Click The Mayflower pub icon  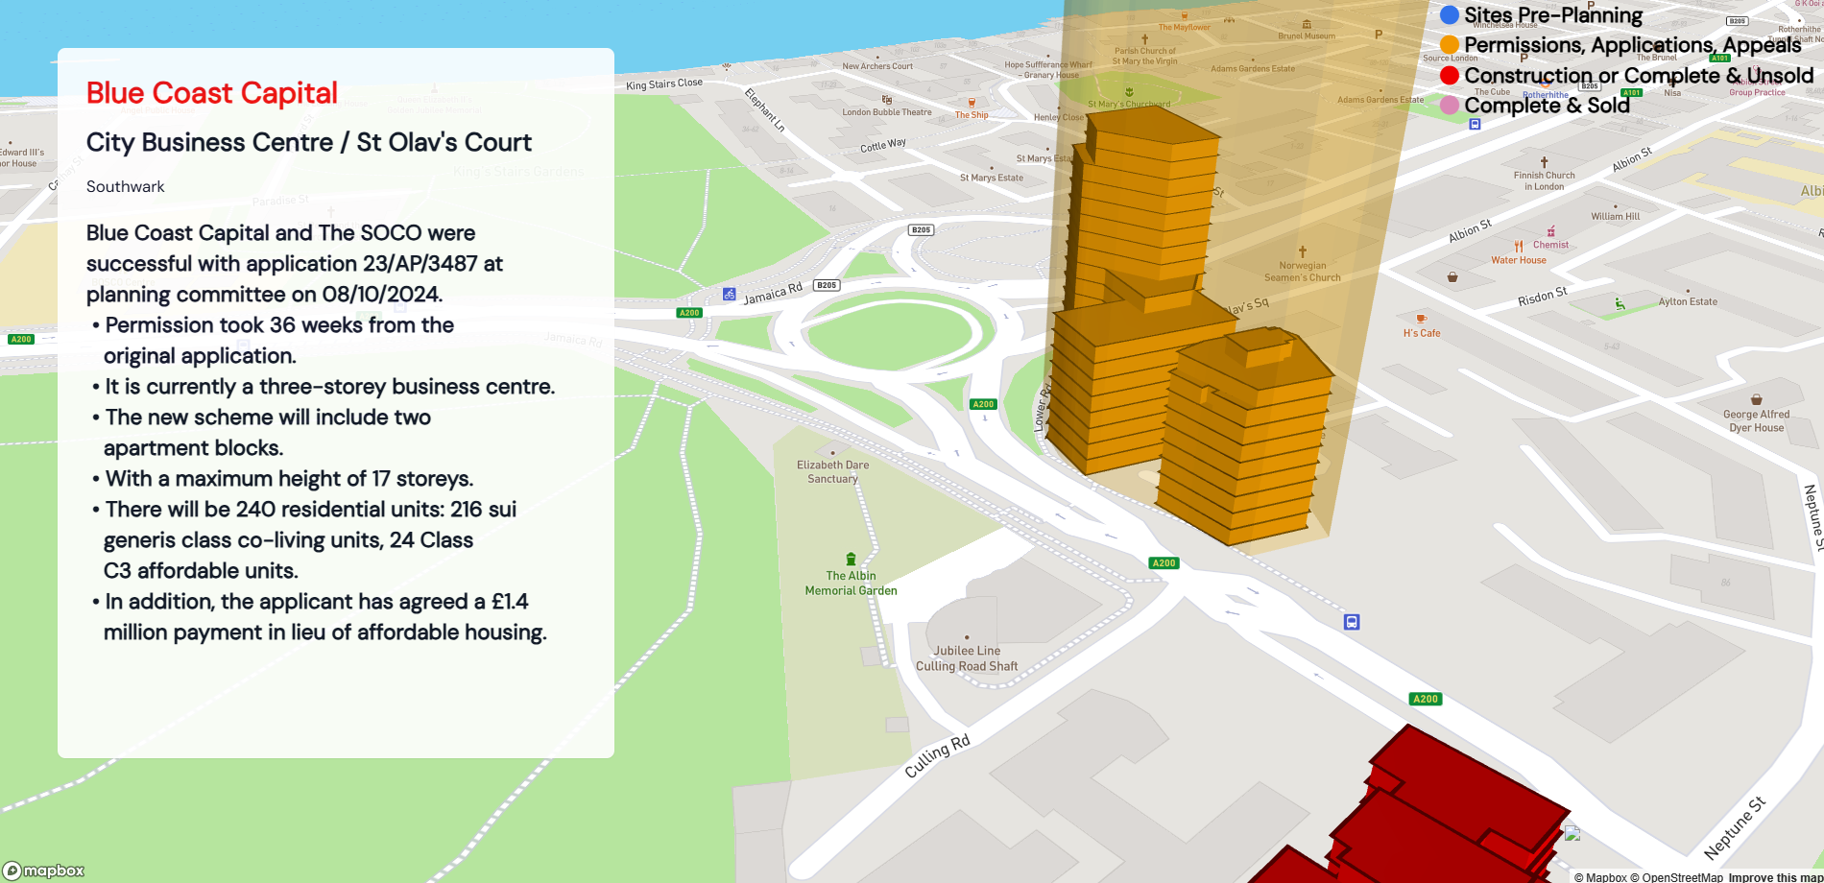1185,16
